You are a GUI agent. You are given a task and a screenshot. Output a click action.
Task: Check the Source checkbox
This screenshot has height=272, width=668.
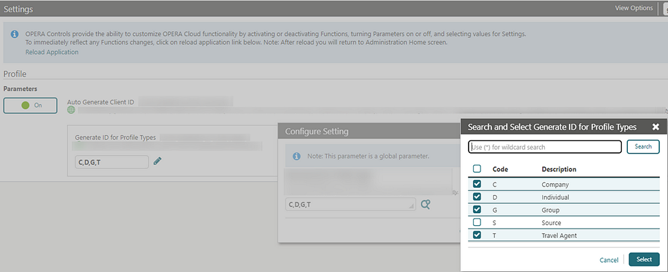click(x=477, y=222)
